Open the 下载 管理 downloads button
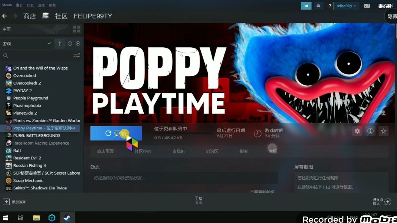Screen dimensions: 397x223 coord(198,200)
